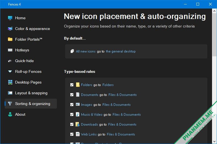Click the Sorting & organizing funnel icon
This screenshot has height=144, width=217.
(10, 104)
